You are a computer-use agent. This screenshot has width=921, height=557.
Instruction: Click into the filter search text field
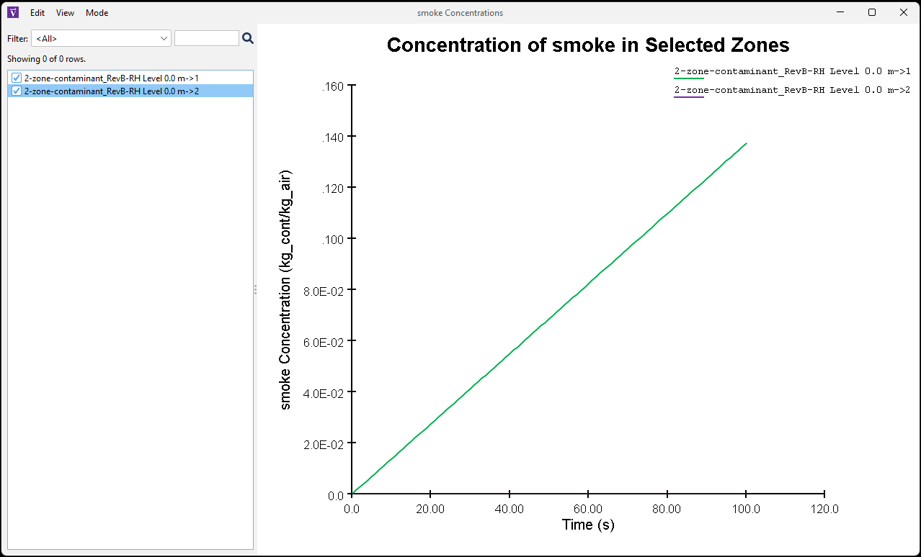click(x=207, y=37)
